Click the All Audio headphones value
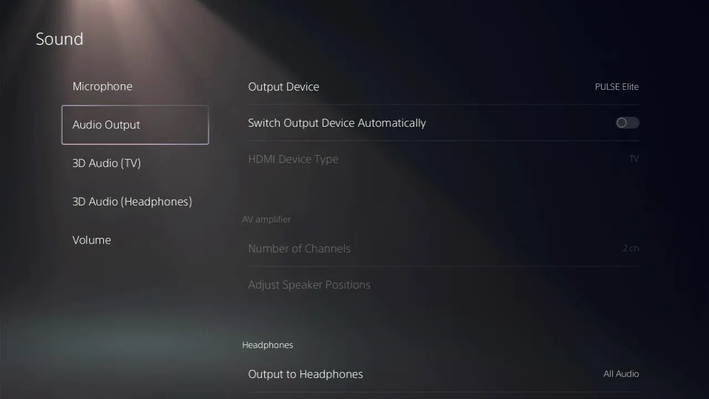 [x=621, y=374]
